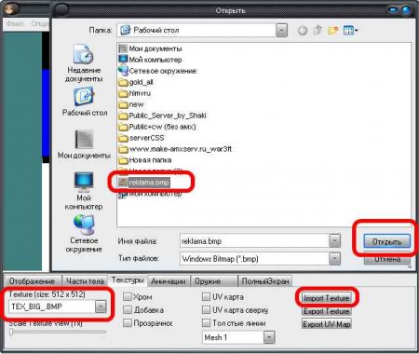Select Сетевое окружение in places bar

(84, 233)
